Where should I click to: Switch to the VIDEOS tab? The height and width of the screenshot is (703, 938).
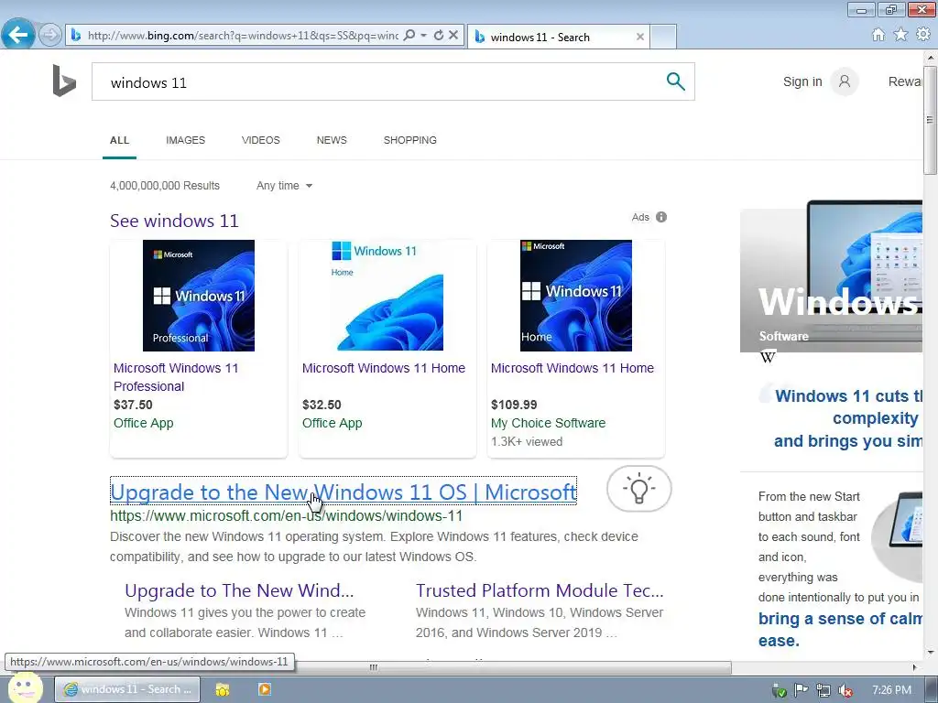pyautogui.click(x=261, y=140)
